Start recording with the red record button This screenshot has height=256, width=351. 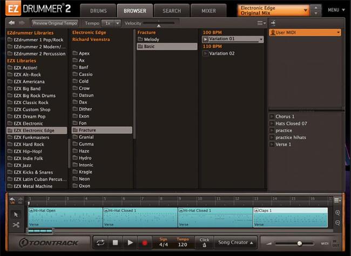point(145,243)
